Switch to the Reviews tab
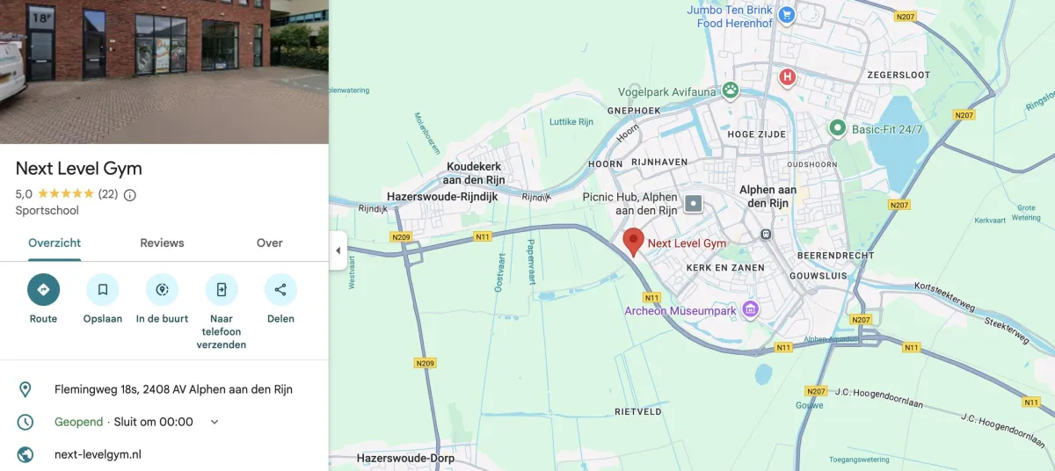 click(x=163, y=243)
